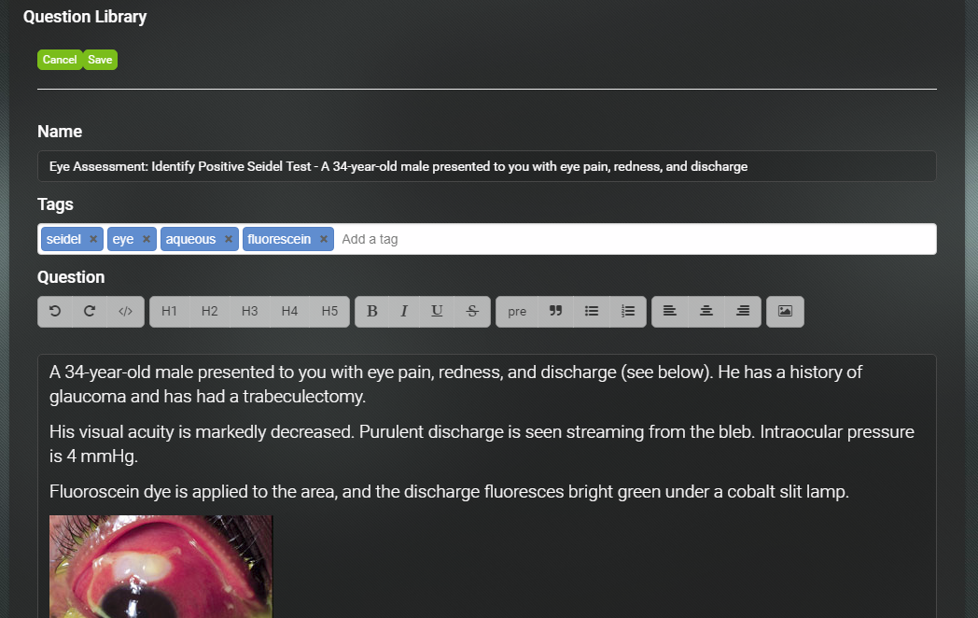
Task: Click the Undo icon in editor toolbar
Action: pyautogui.click(x=55, y=311)
